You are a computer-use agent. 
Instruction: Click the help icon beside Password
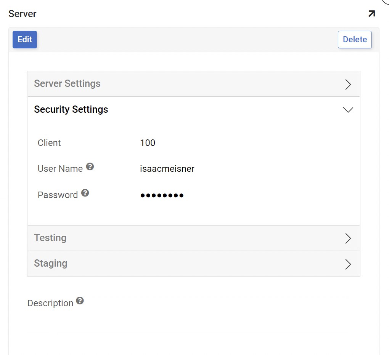pyautogui.click(x=85, y=192)
